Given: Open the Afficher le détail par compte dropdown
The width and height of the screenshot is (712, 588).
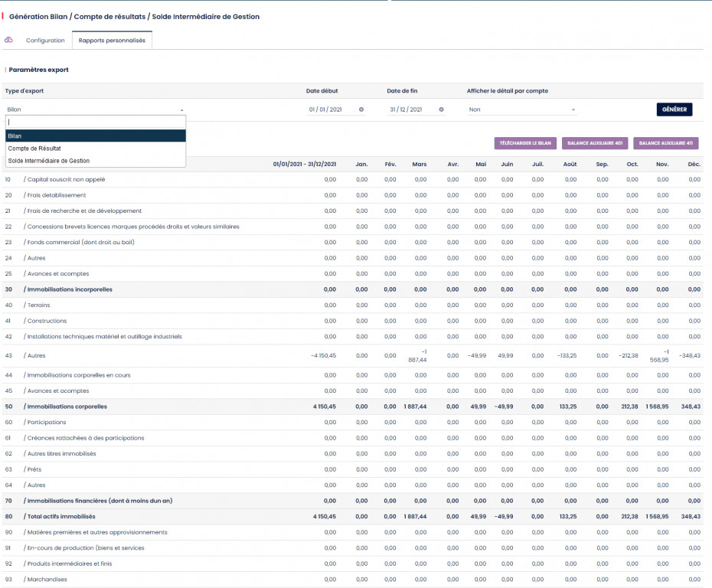Looking at the screenshot, I should (521, 109).
